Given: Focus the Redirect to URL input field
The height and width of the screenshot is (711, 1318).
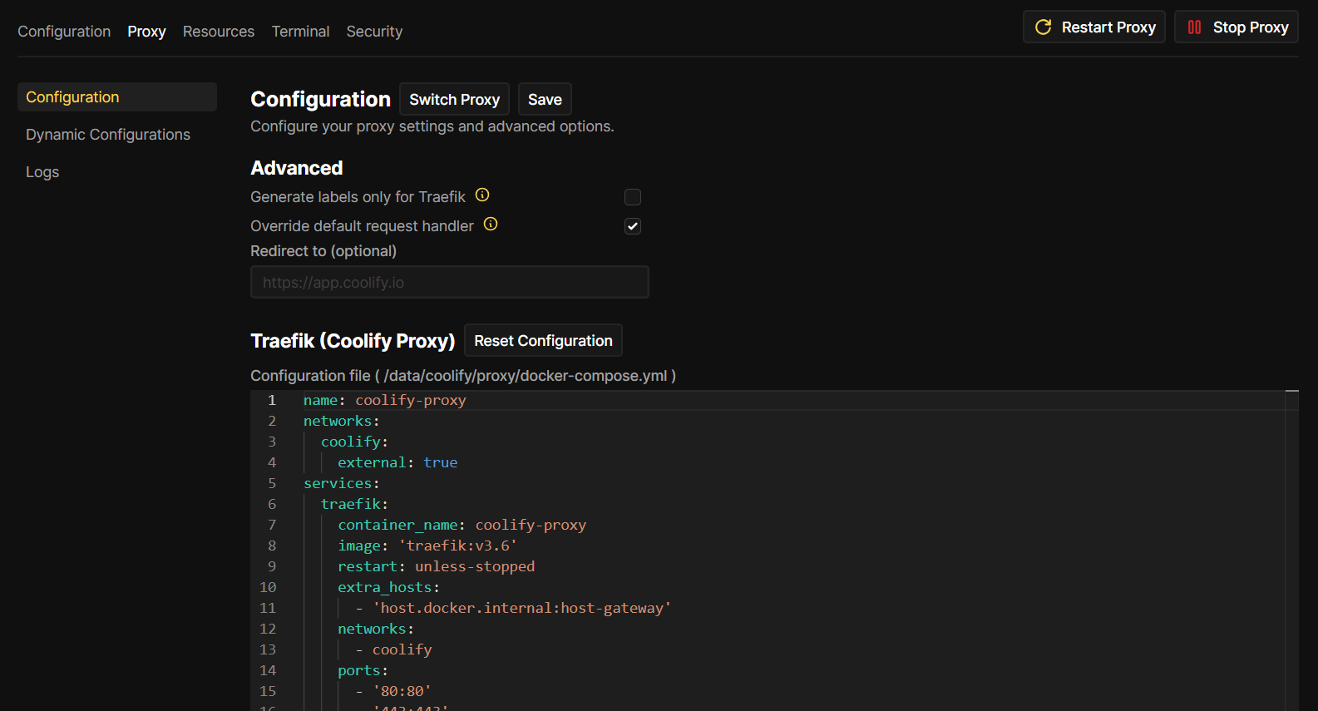Looking at the screenshot, I should tap(449, 283).
